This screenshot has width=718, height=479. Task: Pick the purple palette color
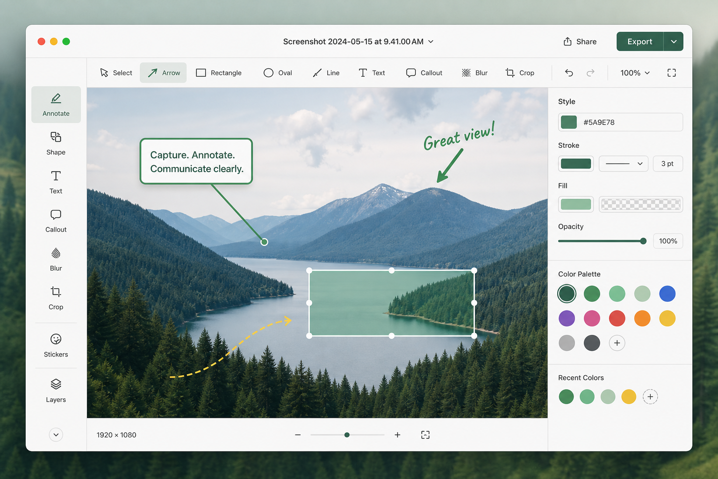click(x=567, y=319)
